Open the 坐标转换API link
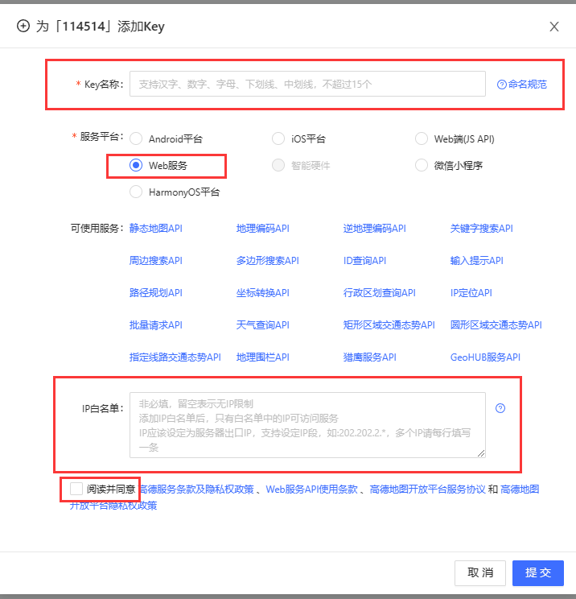The image size is (576, 599). (x=262, y=293)
